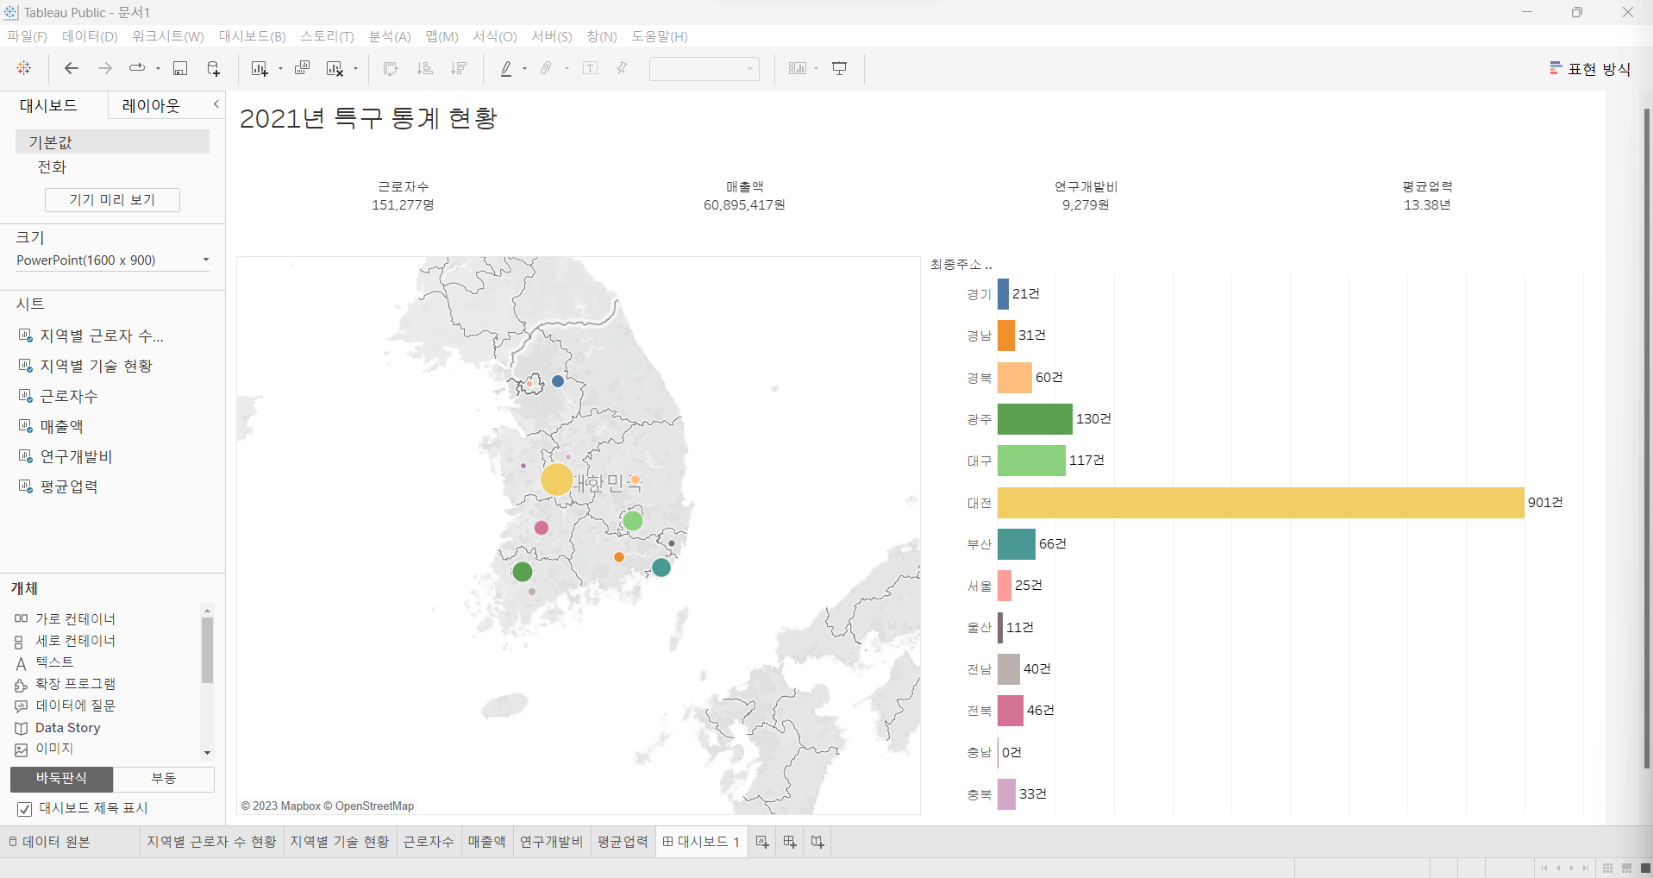Click the undo back arrow icon

(72, 68)
